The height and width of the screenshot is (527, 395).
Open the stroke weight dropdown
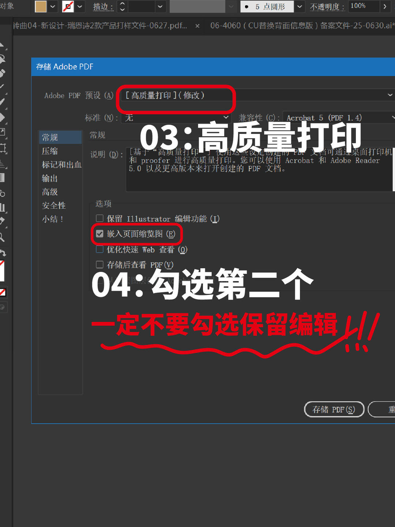(160, 6)
